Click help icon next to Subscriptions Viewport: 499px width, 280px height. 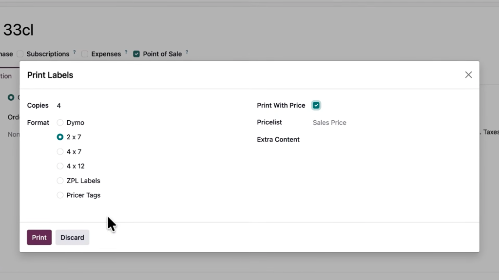click(x=75, y=52)
